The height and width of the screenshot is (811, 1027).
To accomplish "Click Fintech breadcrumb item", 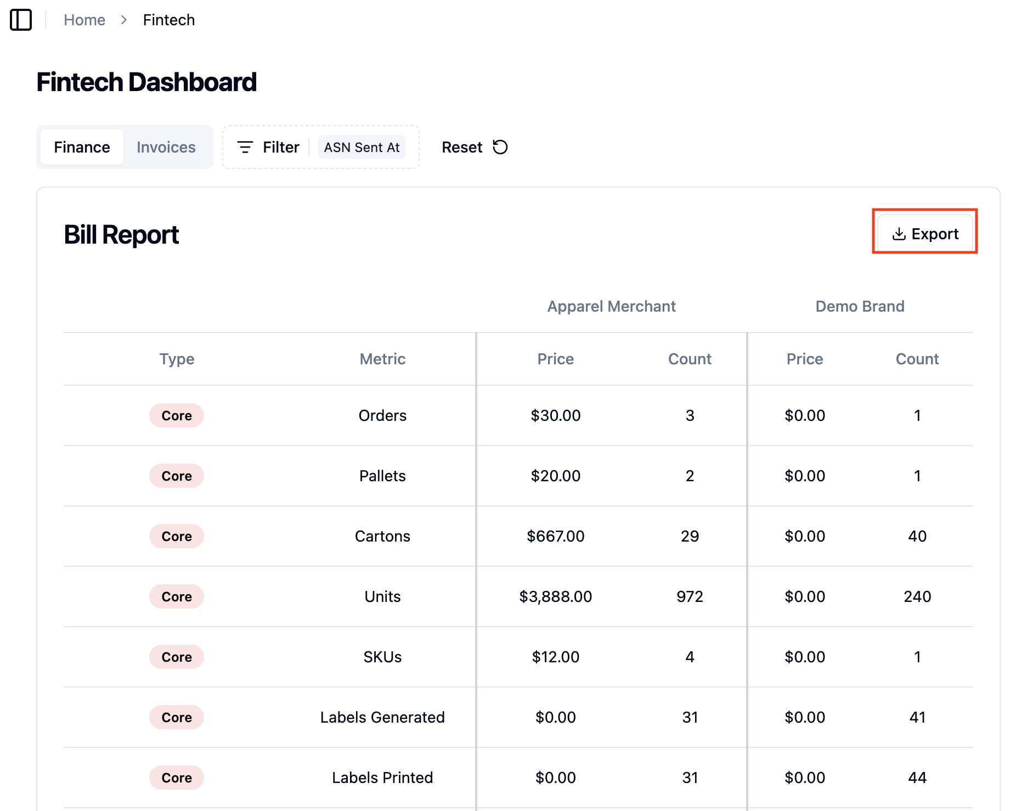I will coord(169,20).
